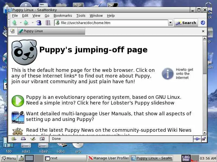Screen dimensions: 217x162
Task: Open the Window menu
Action: pos(96,16)
